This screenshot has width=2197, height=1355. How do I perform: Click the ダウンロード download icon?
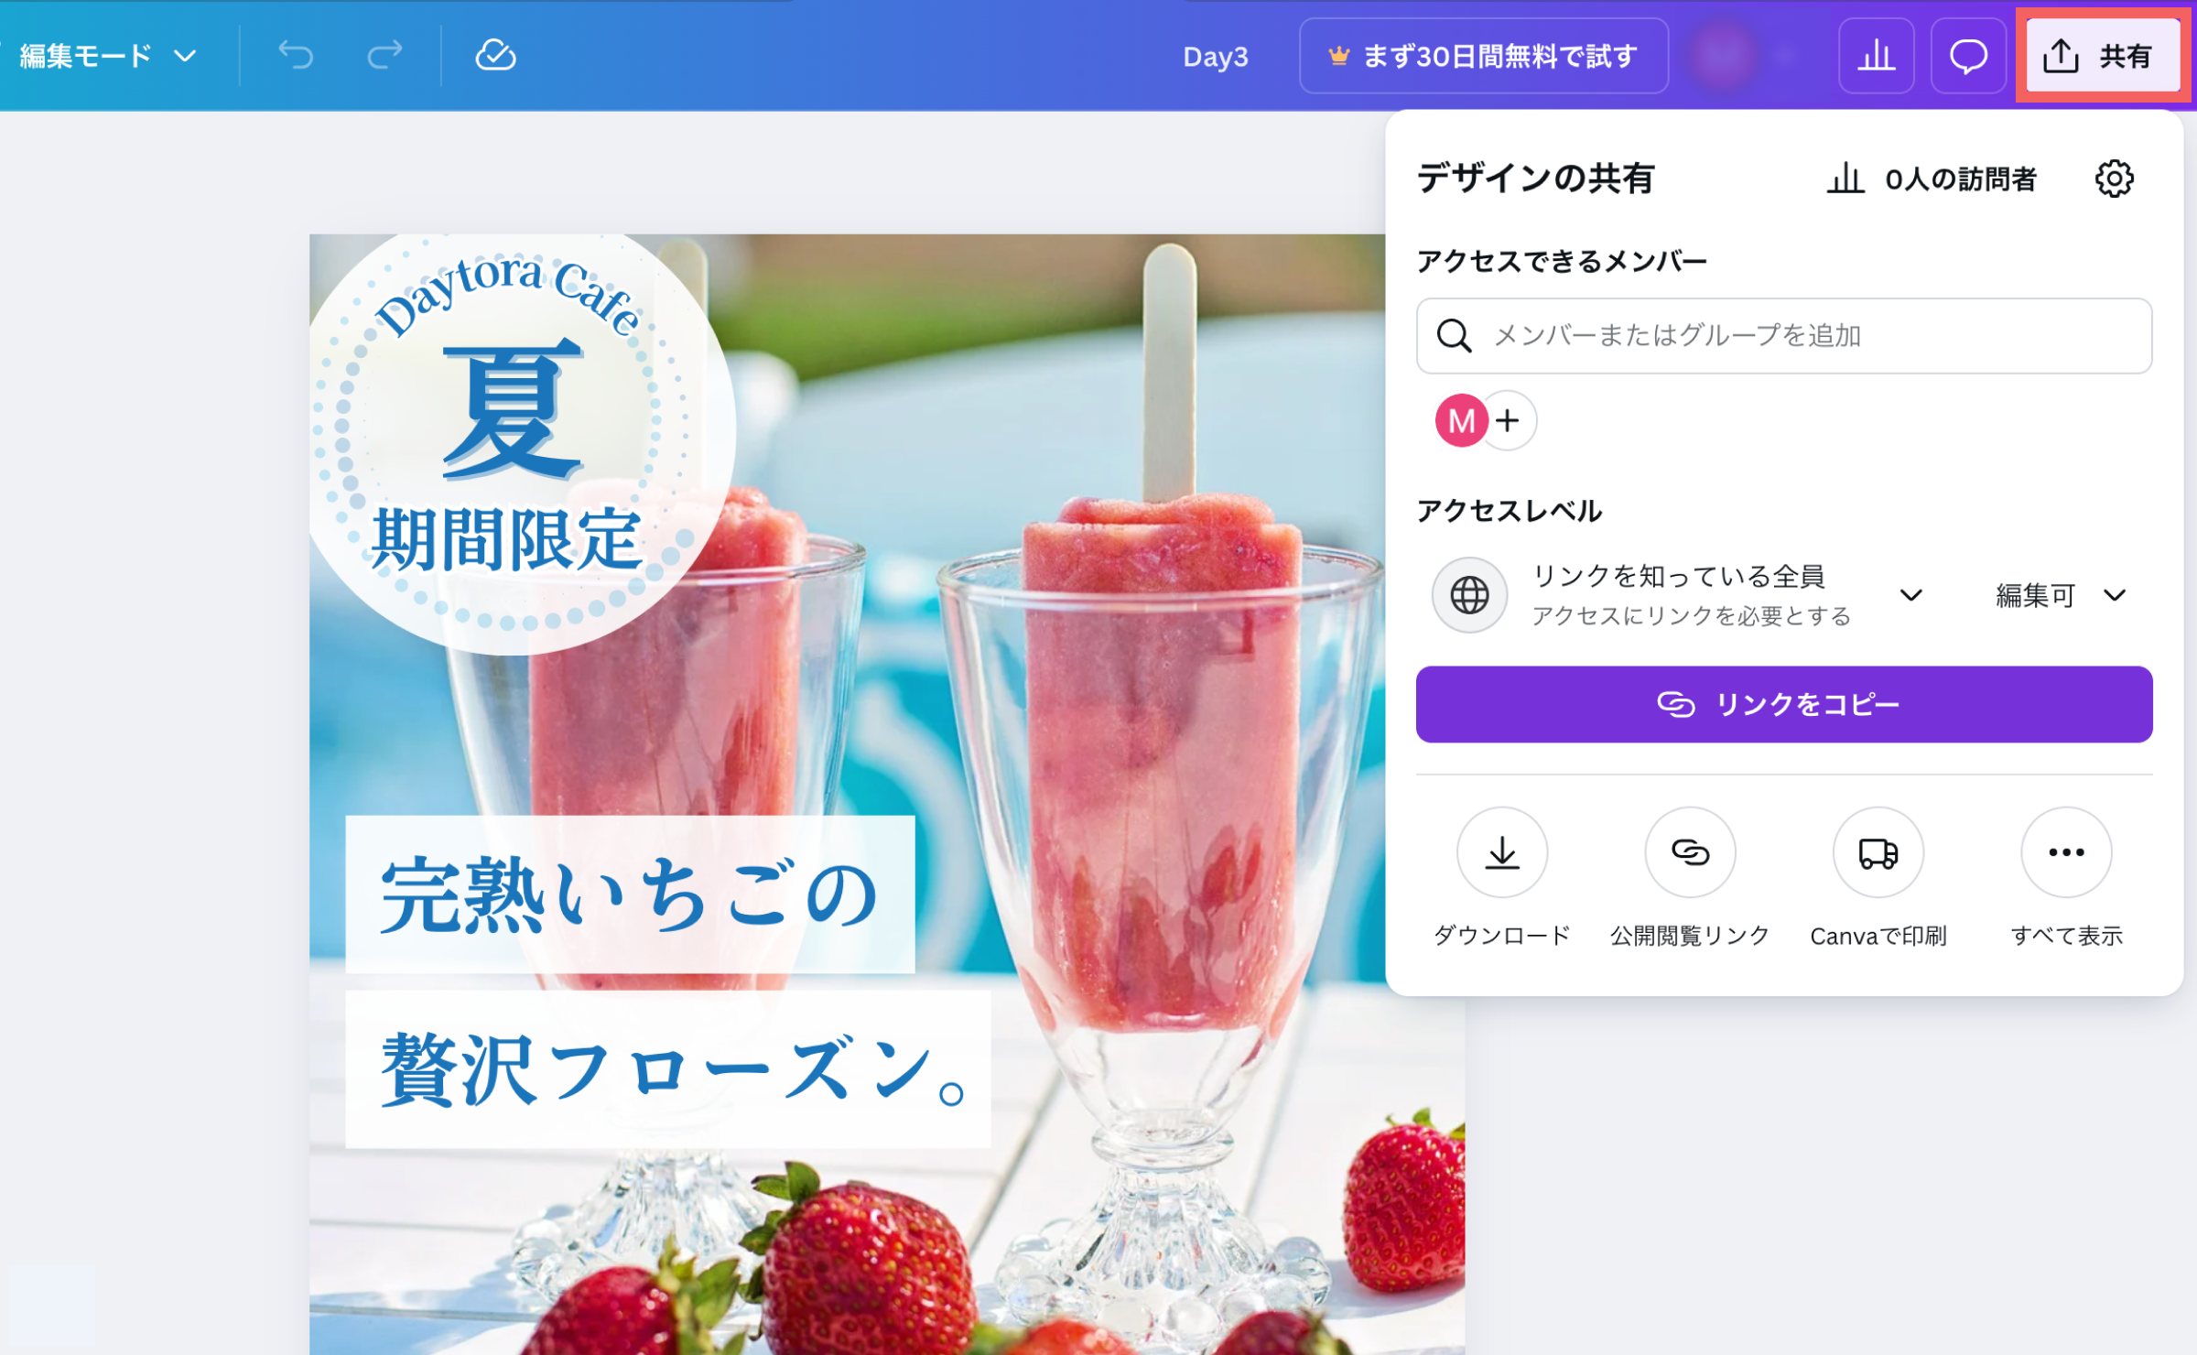[1501, 852]
